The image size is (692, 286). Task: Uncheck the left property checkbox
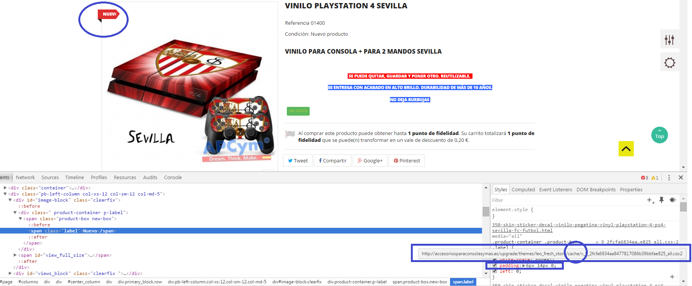point(495,271)
